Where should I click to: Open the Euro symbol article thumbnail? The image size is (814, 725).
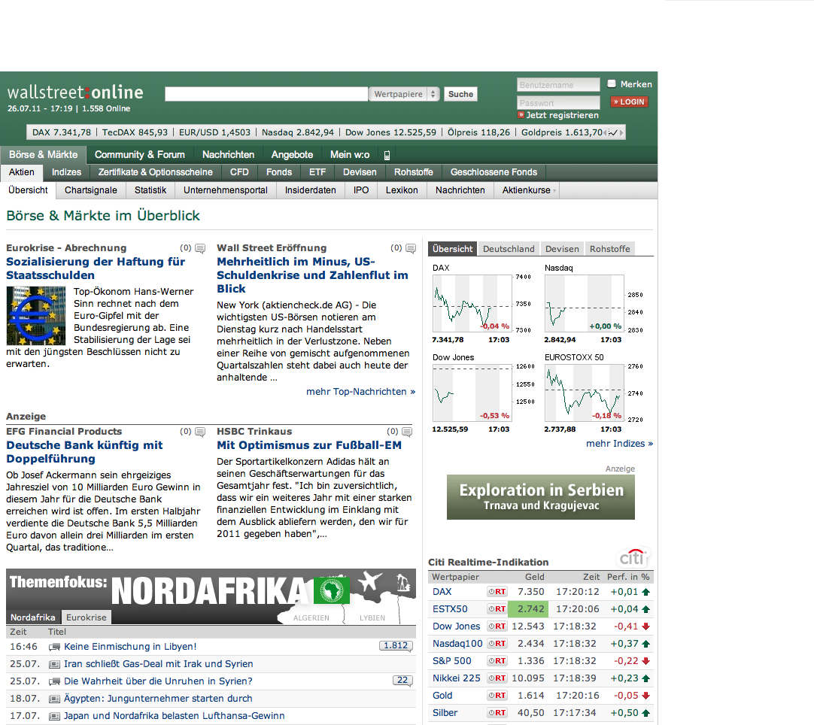pos(36,316)
